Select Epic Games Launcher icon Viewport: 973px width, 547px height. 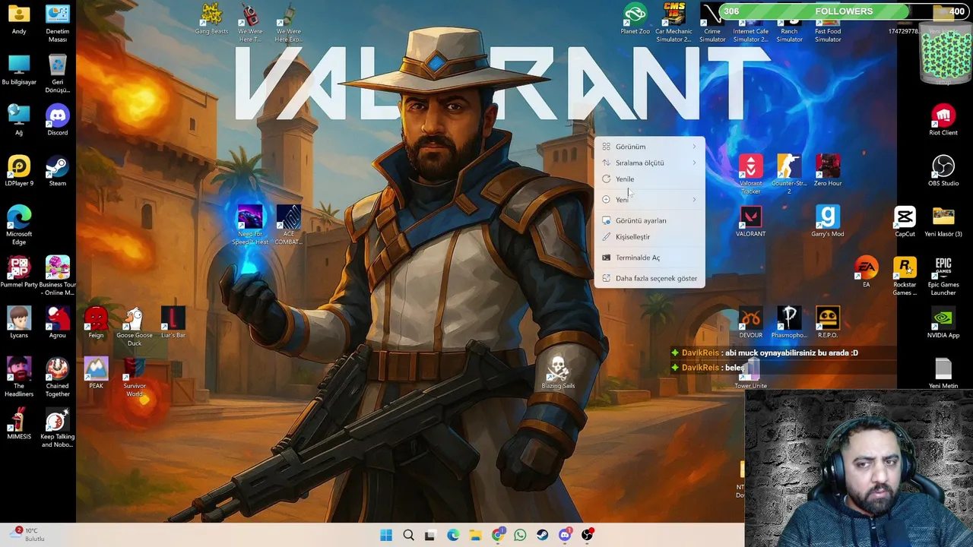[x=943, y=277]
